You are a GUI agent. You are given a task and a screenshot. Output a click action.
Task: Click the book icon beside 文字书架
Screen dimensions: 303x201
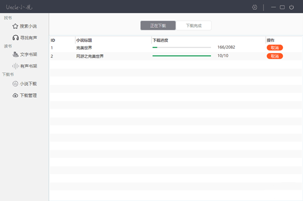click(16, 55)
